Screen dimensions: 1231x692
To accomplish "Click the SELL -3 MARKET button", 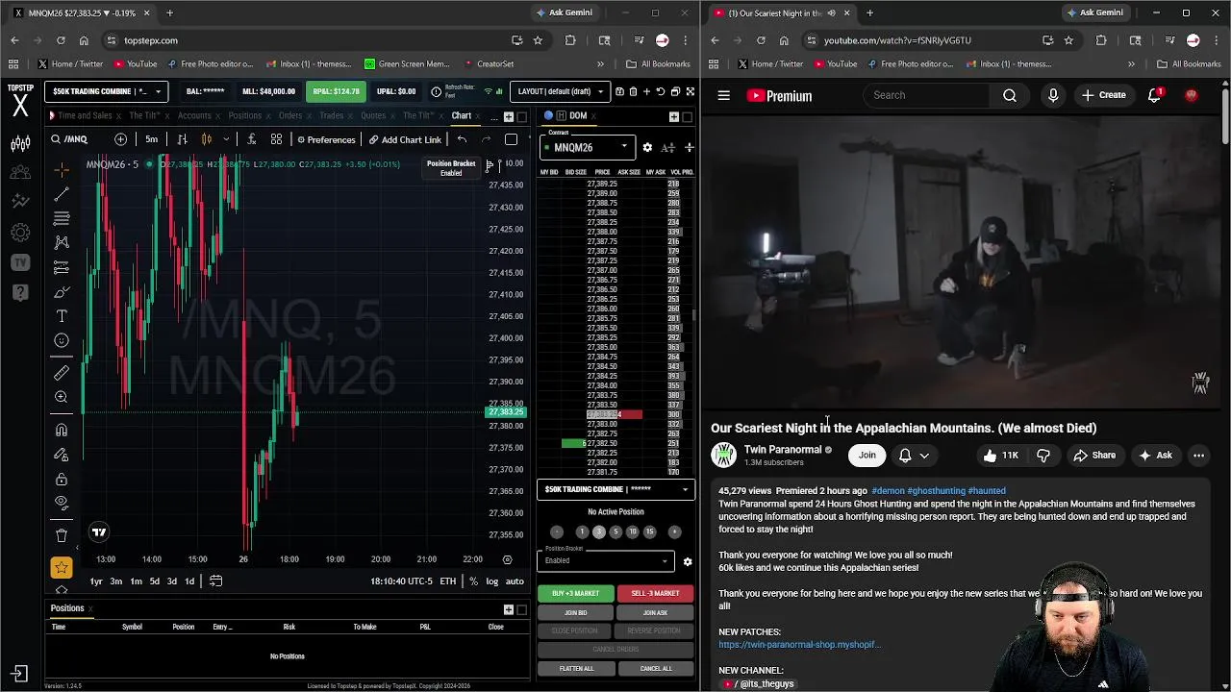I will click(655, 593).
